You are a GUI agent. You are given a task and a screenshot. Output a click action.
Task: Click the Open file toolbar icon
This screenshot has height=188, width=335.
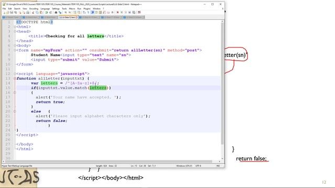[8, 13]
